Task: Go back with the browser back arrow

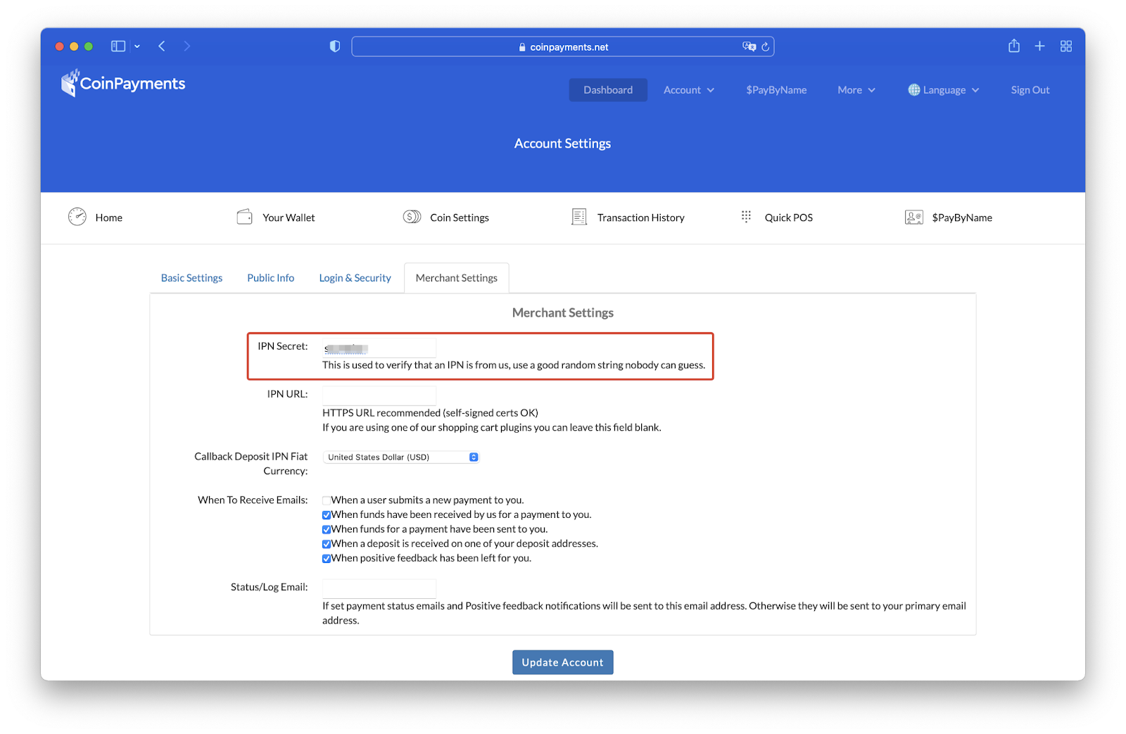Action: (x=162, y=46)
